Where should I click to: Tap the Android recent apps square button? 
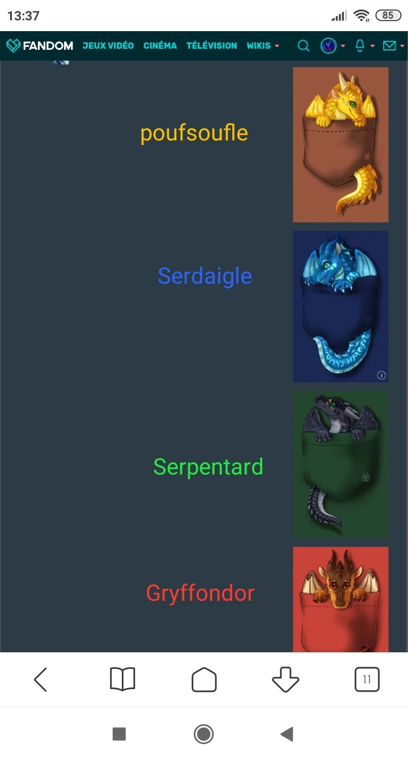click(x=119, y=734)
